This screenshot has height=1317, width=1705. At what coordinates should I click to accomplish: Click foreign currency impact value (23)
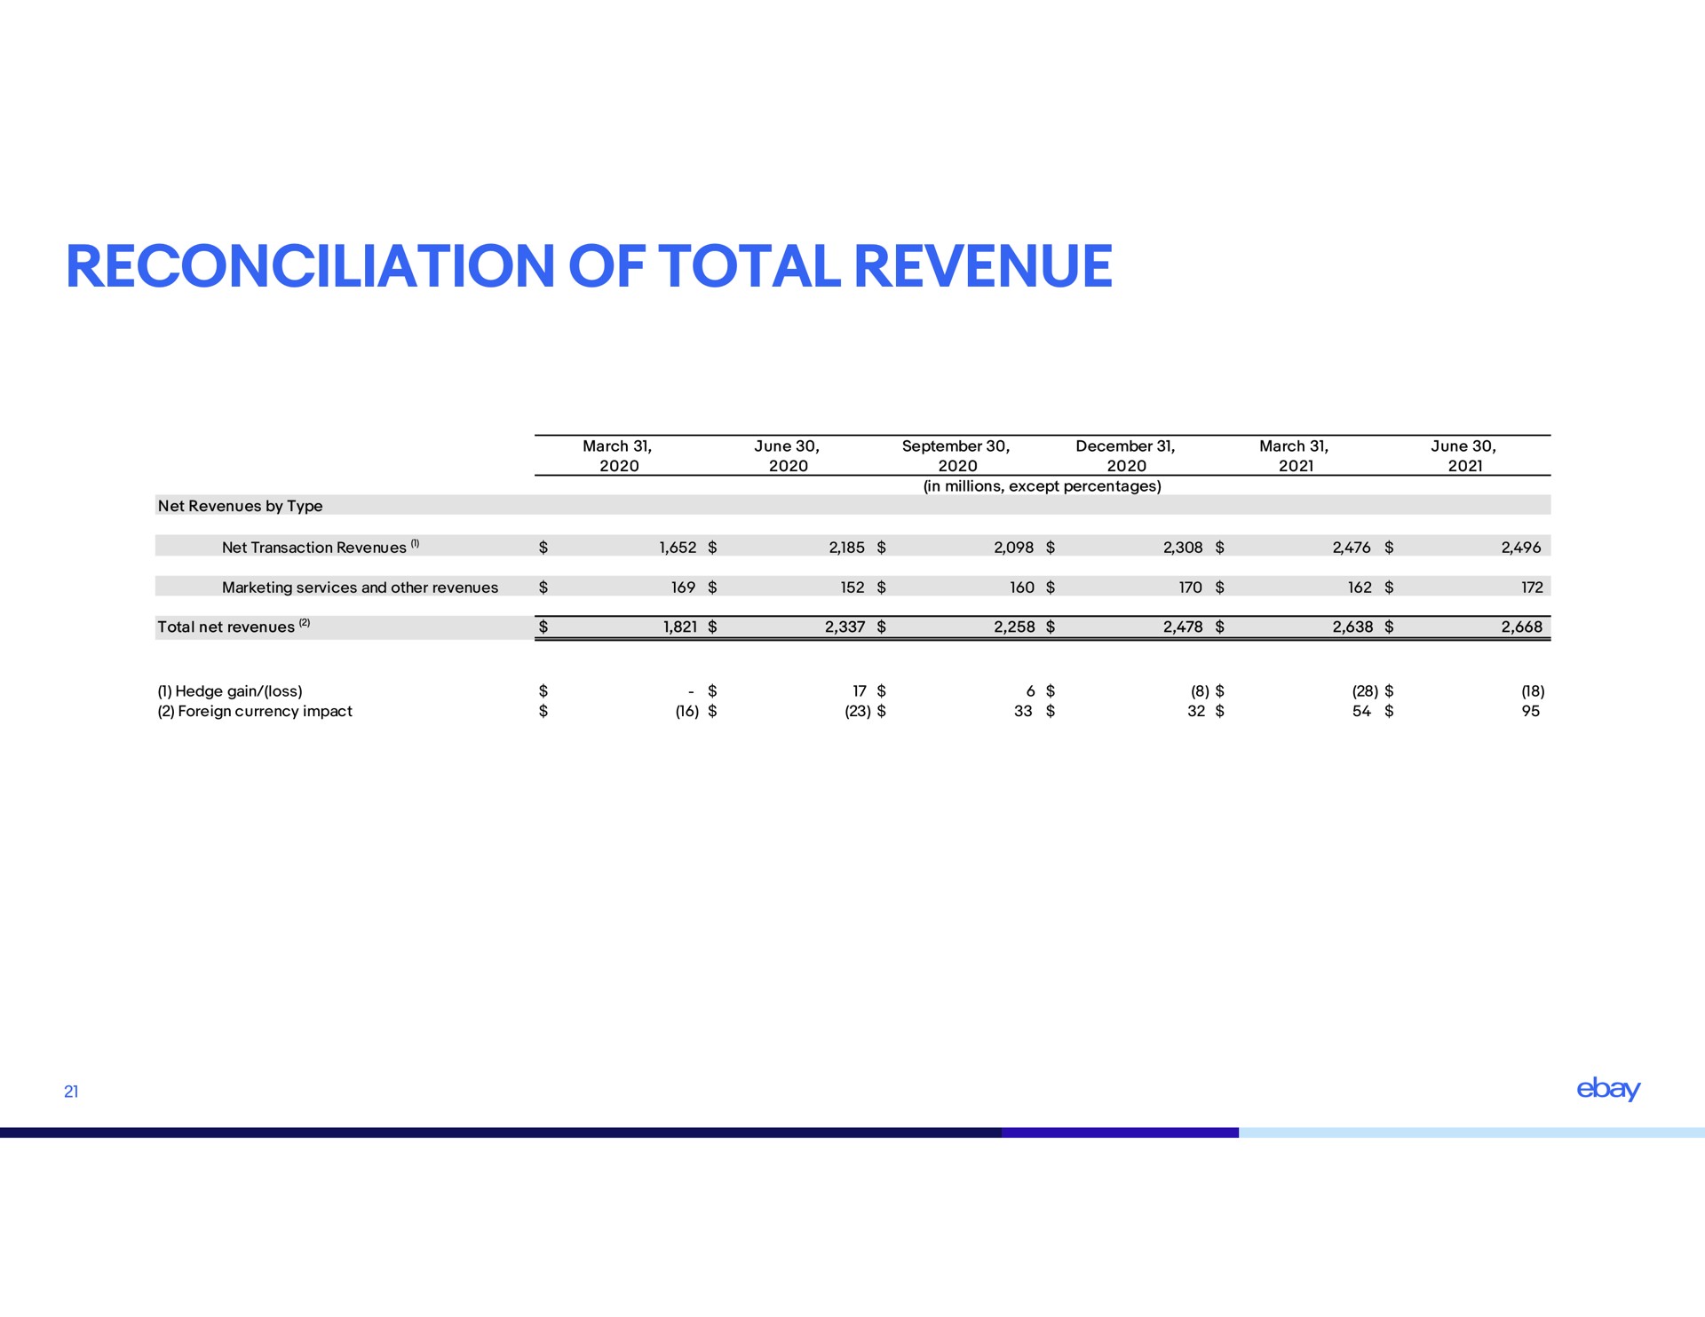tap(857, 712)
